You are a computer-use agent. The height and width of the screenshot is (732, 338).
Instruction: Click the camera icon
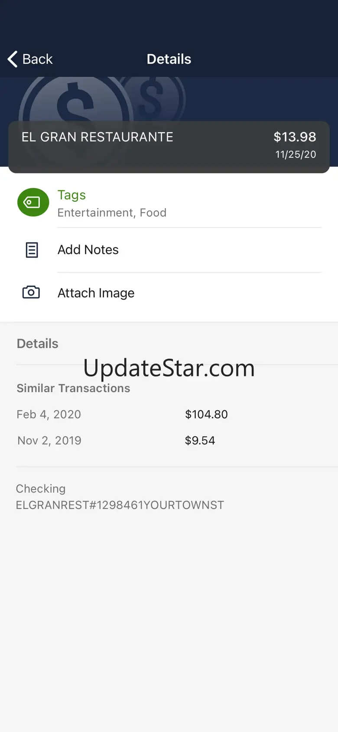(x=31, y=292)
